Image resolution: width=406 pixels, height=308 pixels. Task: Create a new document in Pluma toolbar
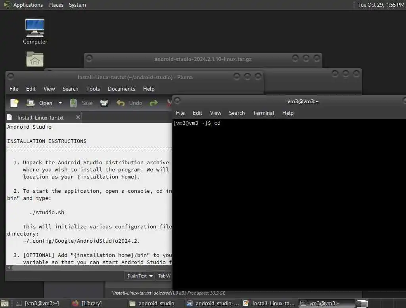(x=15, y=103)
